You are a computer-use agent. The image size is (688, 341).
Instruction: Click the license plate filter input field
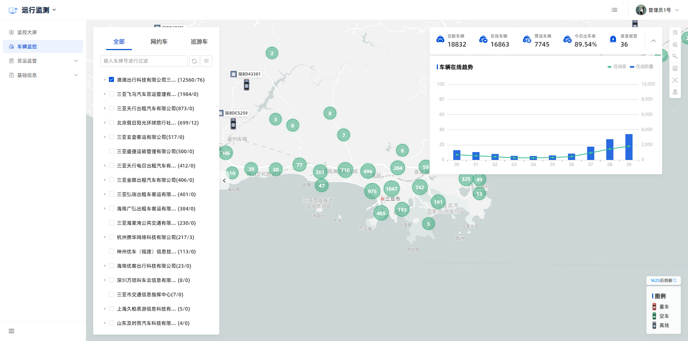(144, 61)
